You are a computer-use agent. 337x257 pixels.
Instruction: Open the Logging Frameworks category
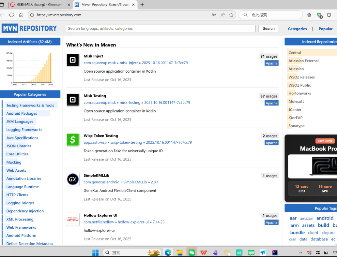coord(24,130)
